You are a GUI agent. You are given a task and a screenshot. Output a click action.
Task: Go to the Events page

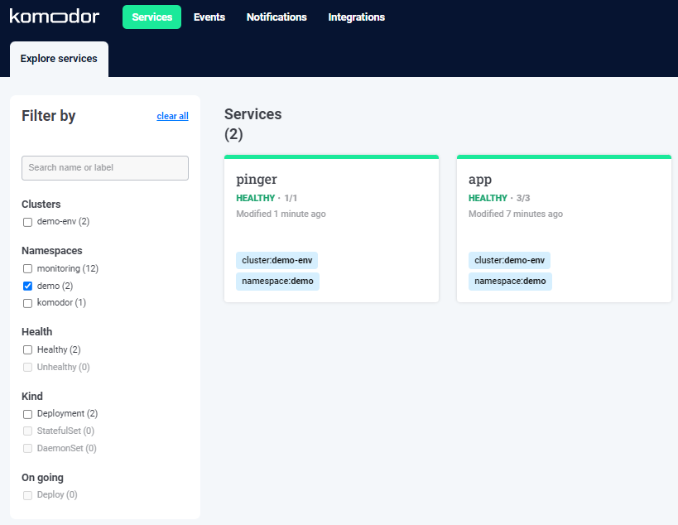[x=209, y=17]
